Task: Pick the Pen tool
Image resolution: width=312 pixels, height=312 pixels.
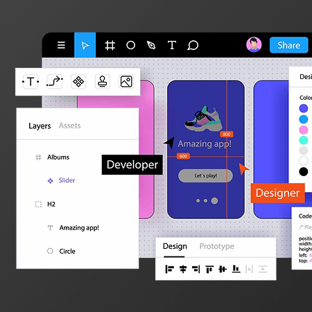Action: point(151,45)
